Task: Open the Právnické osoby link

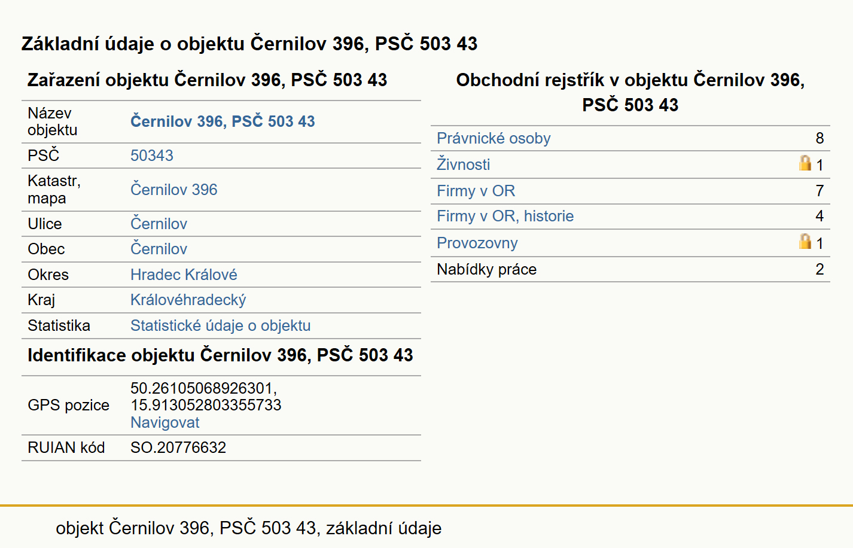Action: point(493,138)
